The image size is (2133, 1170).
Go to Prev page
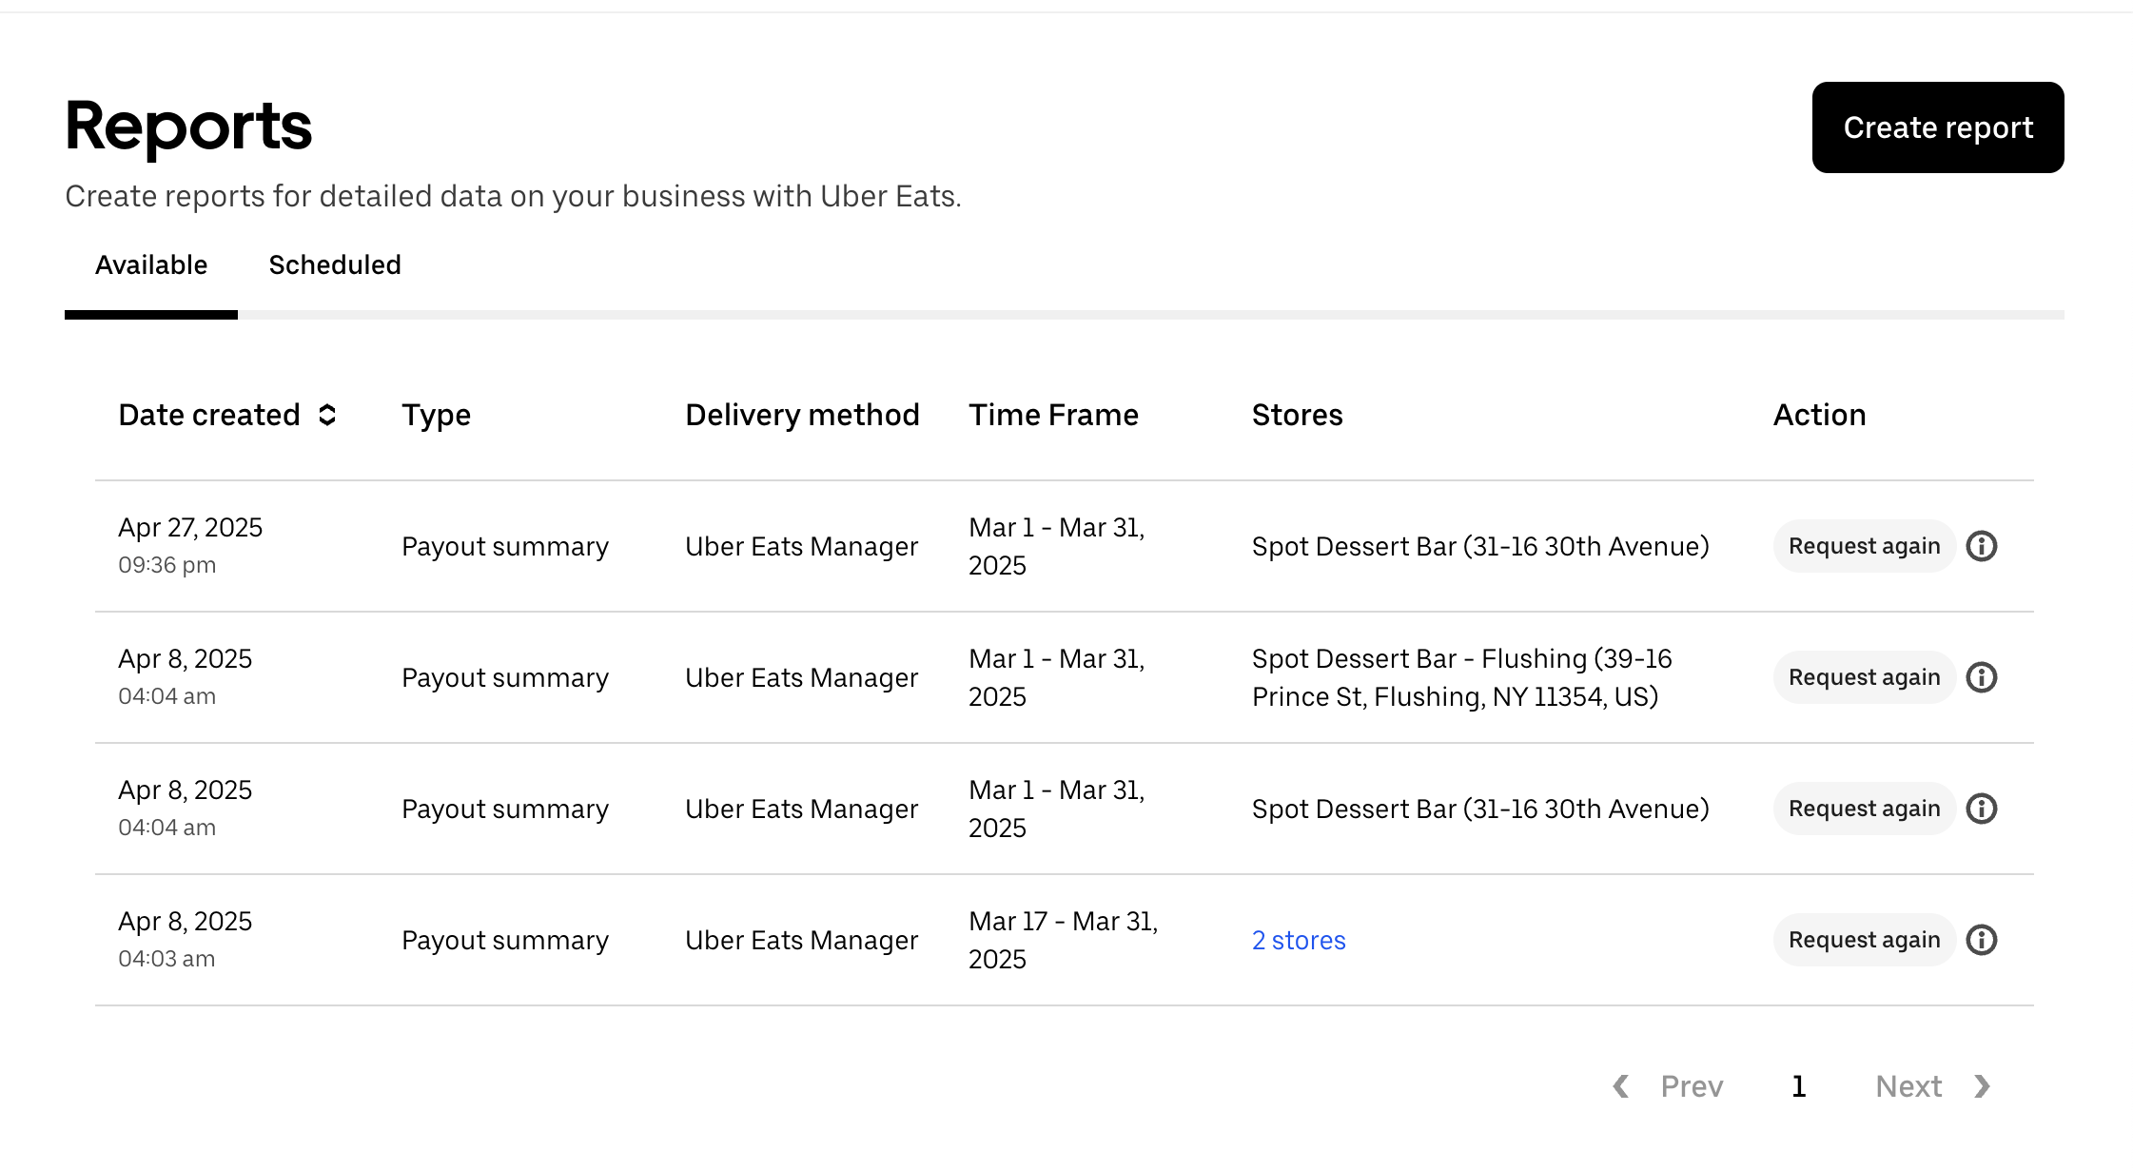click(1692, 1086)
